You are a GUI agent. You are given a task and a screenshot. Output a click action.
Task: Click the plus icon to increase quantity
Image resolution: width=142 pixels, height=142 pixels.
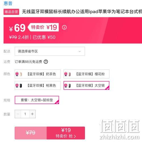coord(32,114)
